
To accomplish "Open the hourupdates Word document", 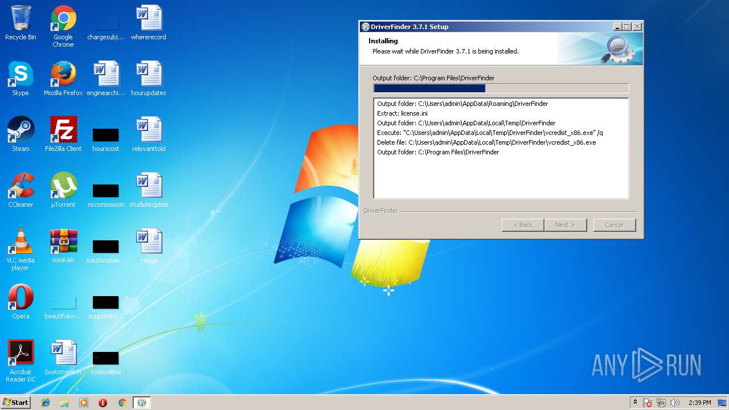I will coord(149,79).
